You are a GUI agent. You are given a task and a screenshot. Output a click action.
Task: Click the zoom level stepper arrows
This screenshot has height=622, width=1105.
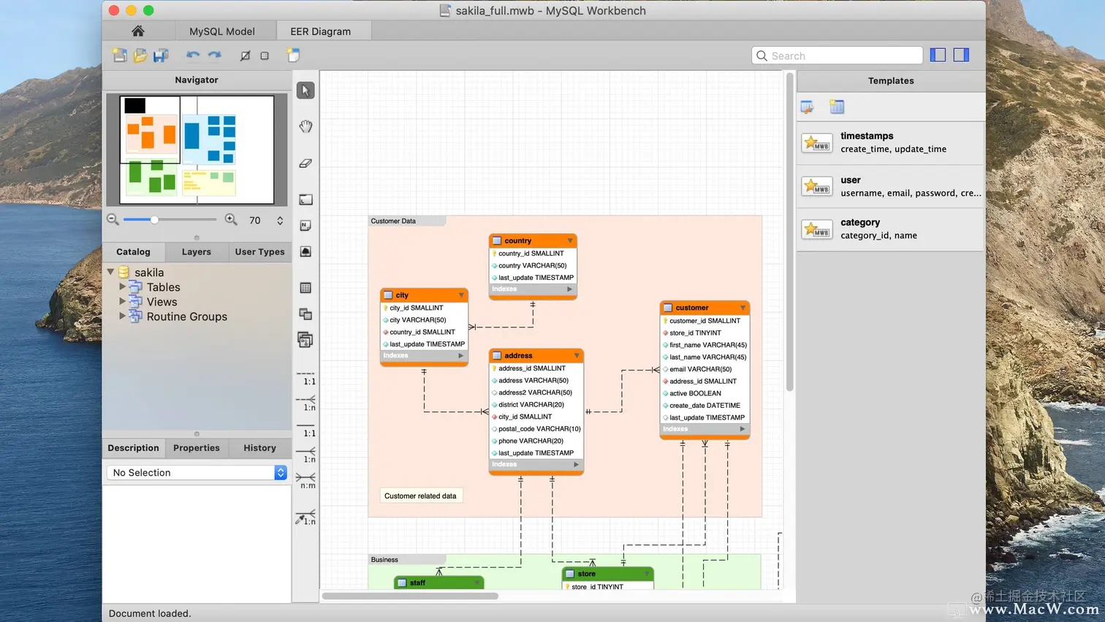(280, 220)
